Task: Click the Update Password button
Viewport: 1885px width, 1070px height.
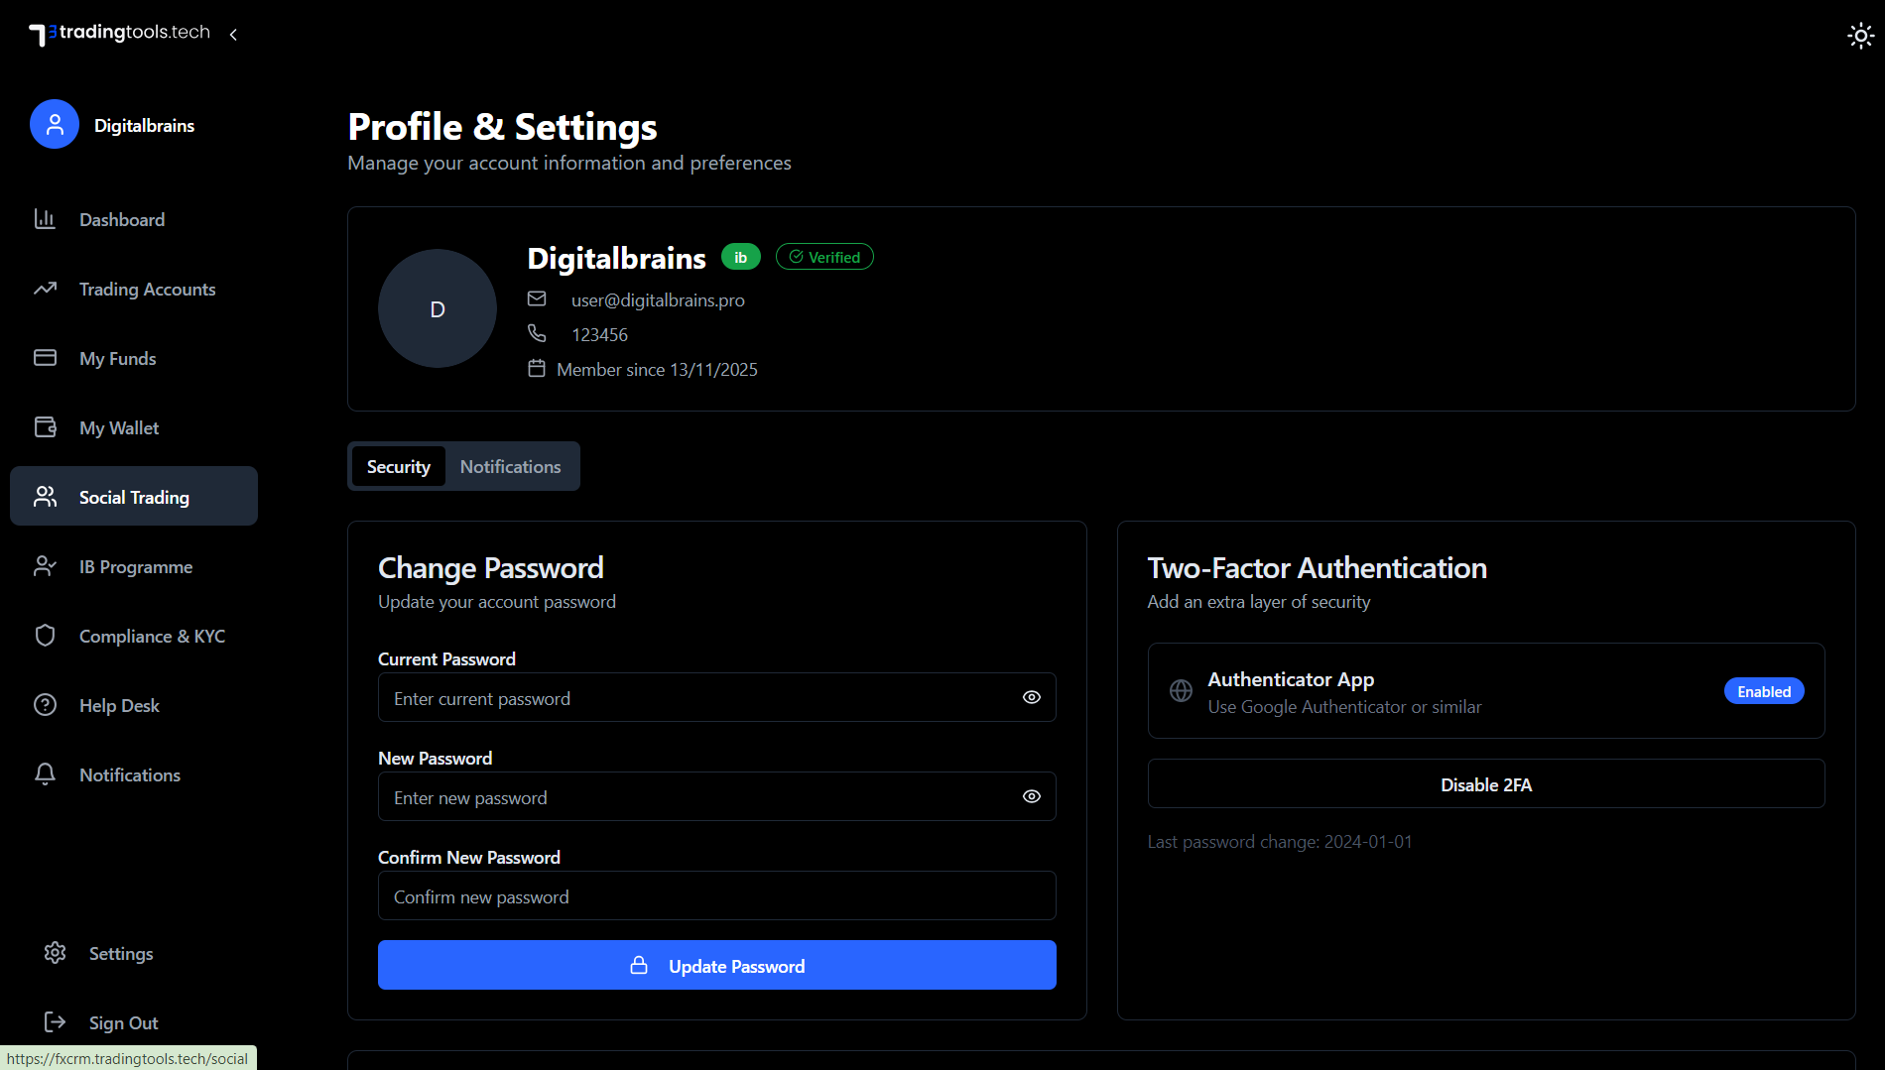Action: pos(716,965)
